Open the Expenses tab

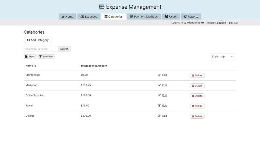pos(89,17)
